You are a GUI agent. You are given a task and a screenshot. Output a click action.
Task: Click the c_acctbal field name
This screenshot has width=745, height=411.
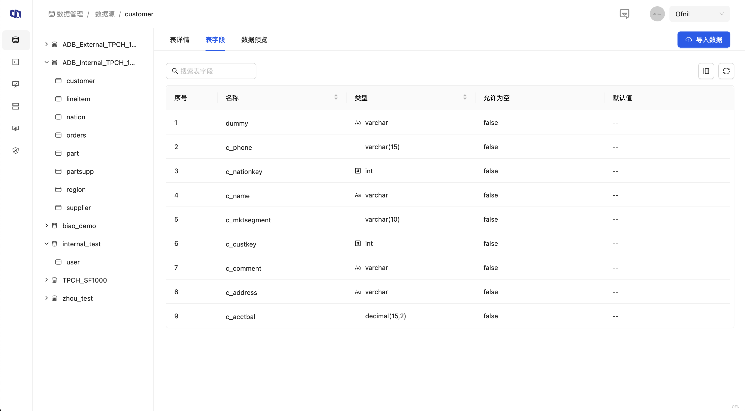[240, 317]
